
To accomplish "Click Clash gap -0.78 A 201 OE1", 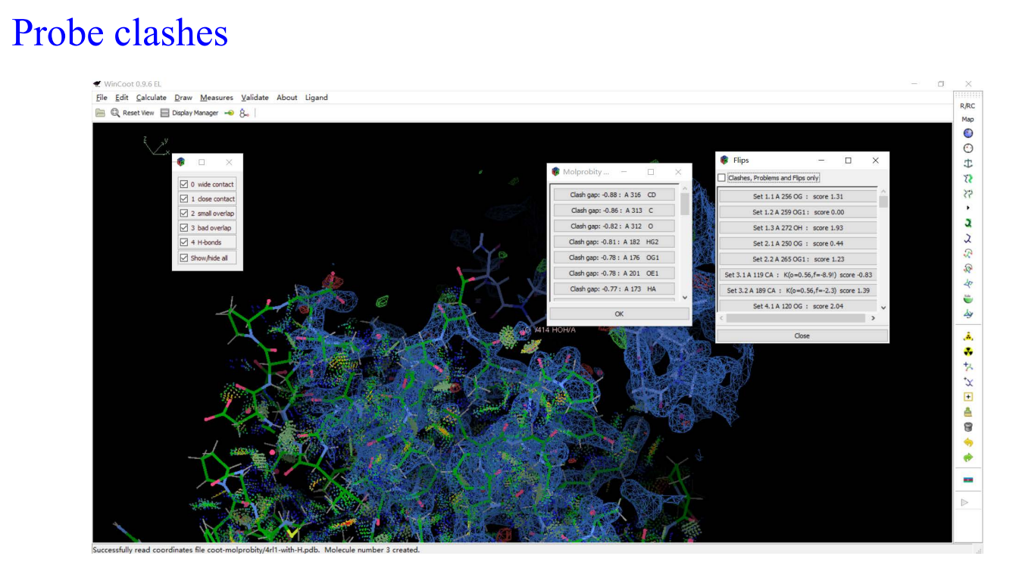I will point(614,273).
